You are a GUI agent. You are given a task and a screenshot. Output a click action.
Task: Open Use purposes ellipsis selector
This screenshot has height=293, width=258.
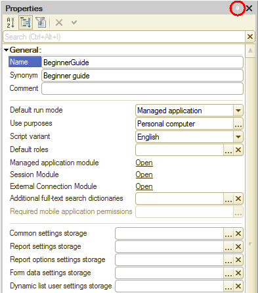[238, 124]
